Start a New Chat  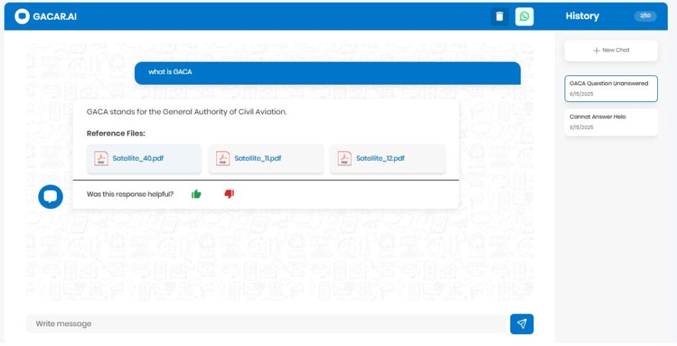tap(611, 50)
